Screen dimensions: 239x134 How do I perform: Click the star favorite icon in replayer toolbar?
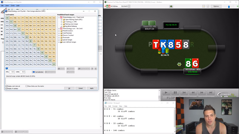coord(204,6)
